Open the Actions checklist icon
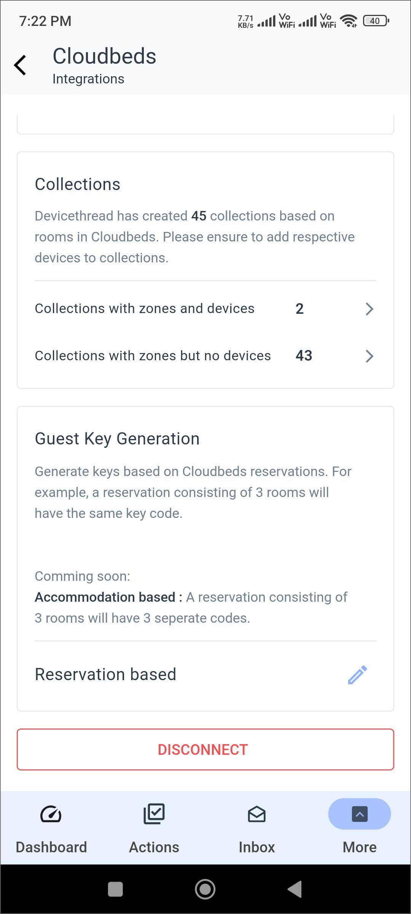Image resolution: width=411 pixels, height=914 pixels. point(154,814)
